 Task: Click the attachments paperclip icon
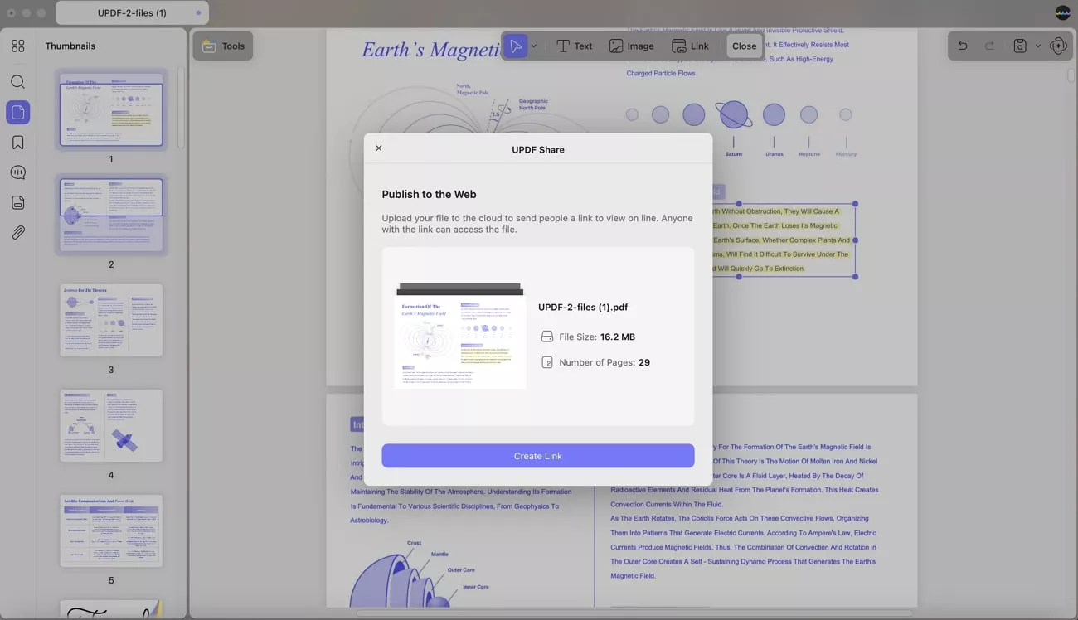click(x=17, y=232)
